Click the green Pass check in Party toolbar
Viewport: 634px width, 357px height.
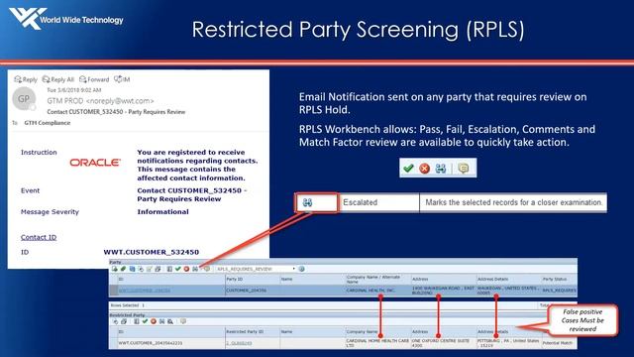pyautogui.click(x=178, y=269)
